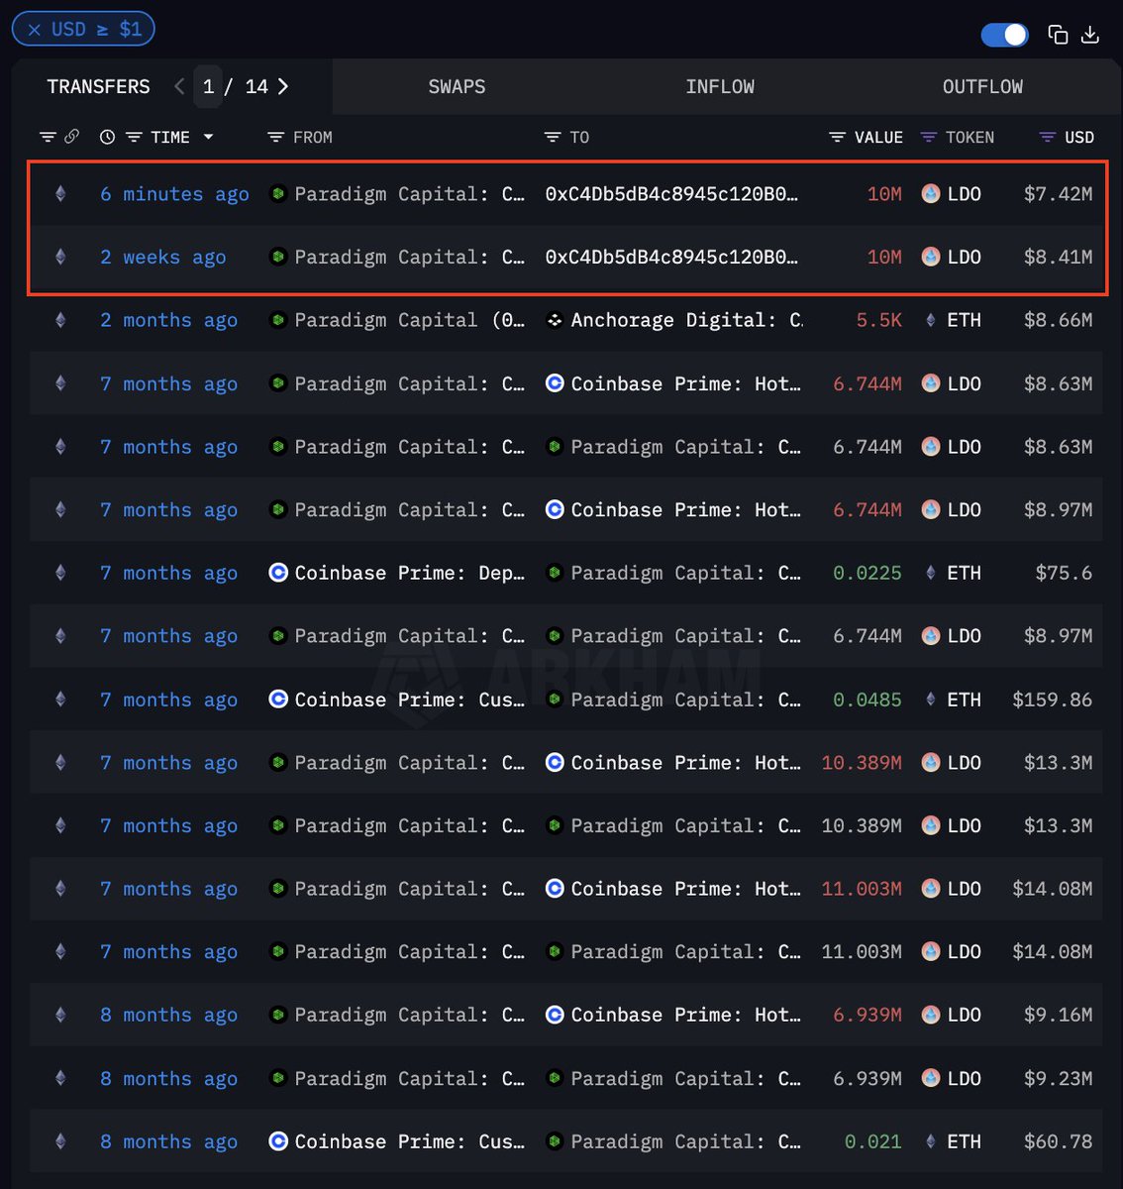
Task: Expand the TIME sort dropdown arrow
Action: 208,137
